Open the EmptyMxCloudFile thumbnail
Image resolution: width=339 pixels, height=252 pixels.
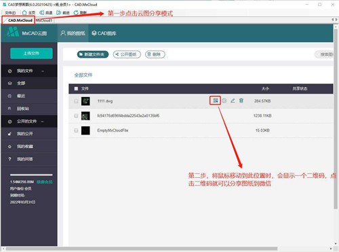(85, 130)
